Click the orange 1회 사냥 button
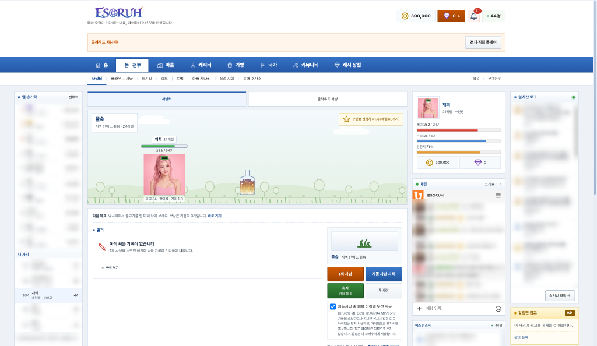Image resolution: width=597 pixels, height=346 pixels. (345, 274)
